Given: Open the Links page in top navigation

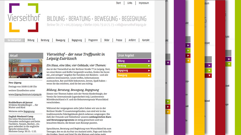Looking at the screenshot, I should point(130,3).
